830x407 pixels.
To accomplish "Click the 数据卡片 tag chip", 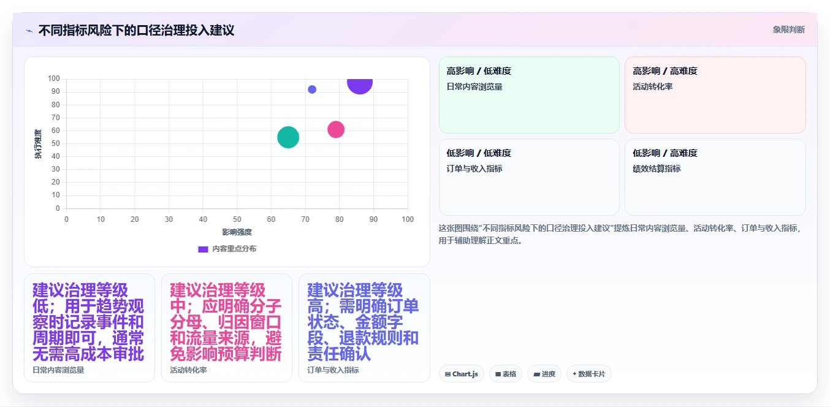I will [x=589, y=374].
